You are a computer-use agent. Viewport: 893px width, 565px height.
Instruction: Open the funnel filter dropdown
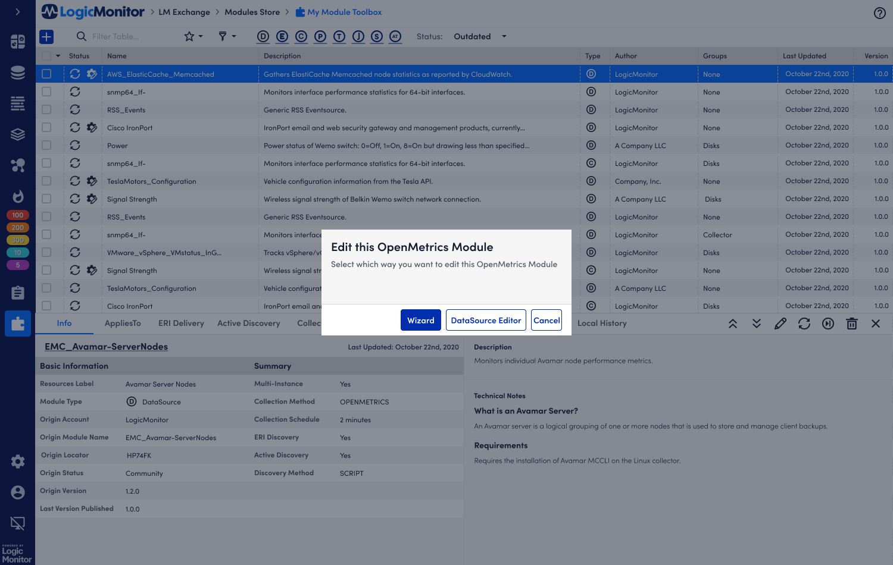click(227, 37)
